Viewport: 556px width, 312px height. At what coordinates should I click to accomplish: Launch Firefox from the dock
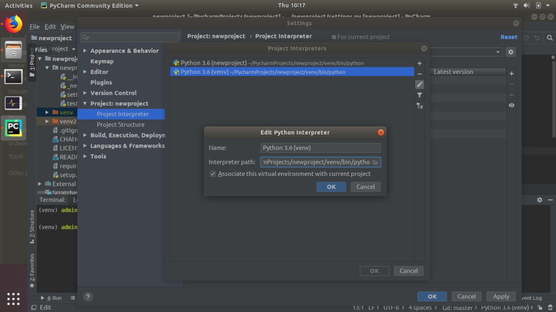tap(13, 24)
